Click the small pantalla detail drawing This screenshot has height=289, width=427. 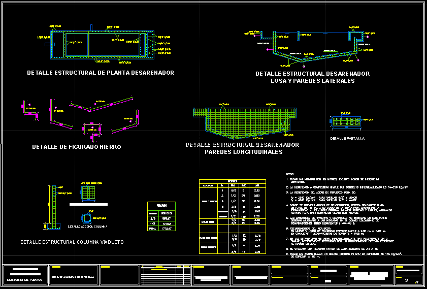(346, 121)
